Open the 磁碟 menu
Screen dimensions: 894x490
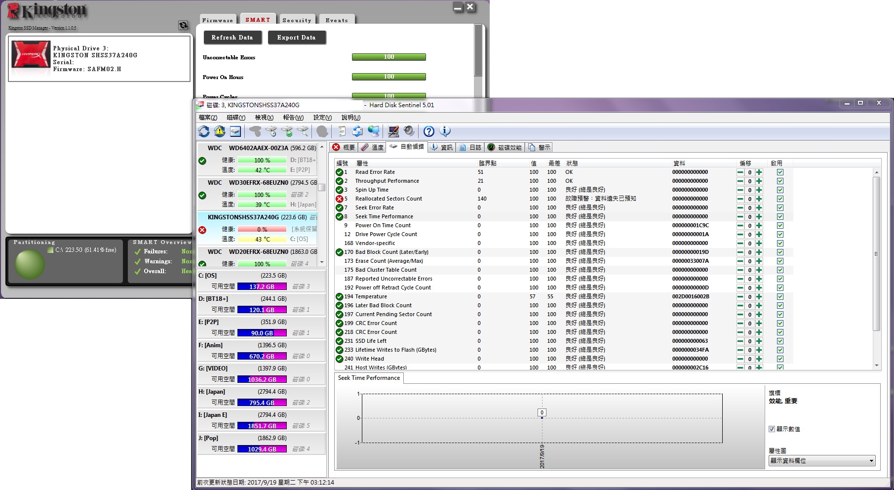pos(236,118)
